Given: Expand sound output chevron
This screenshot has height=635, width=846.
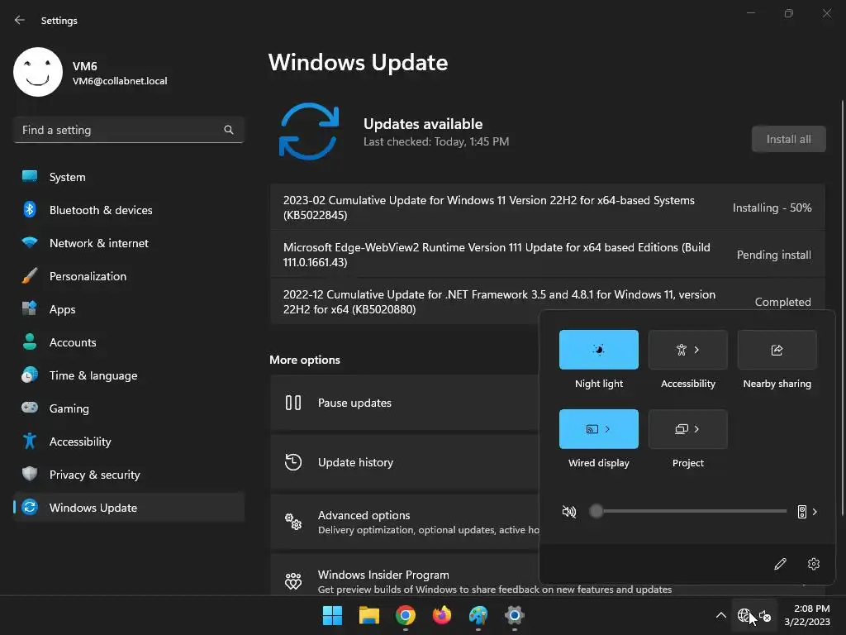Looking at the screenshot, I should click(x=815, y=512).
